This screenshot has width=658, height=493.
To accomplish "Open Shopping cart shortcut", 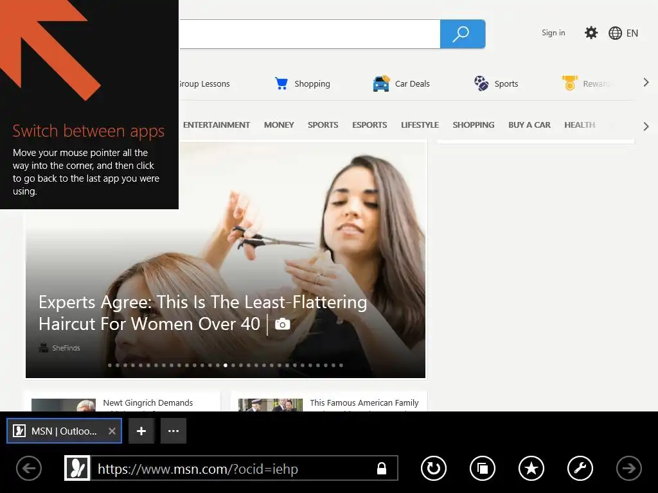I will point(302,83).
